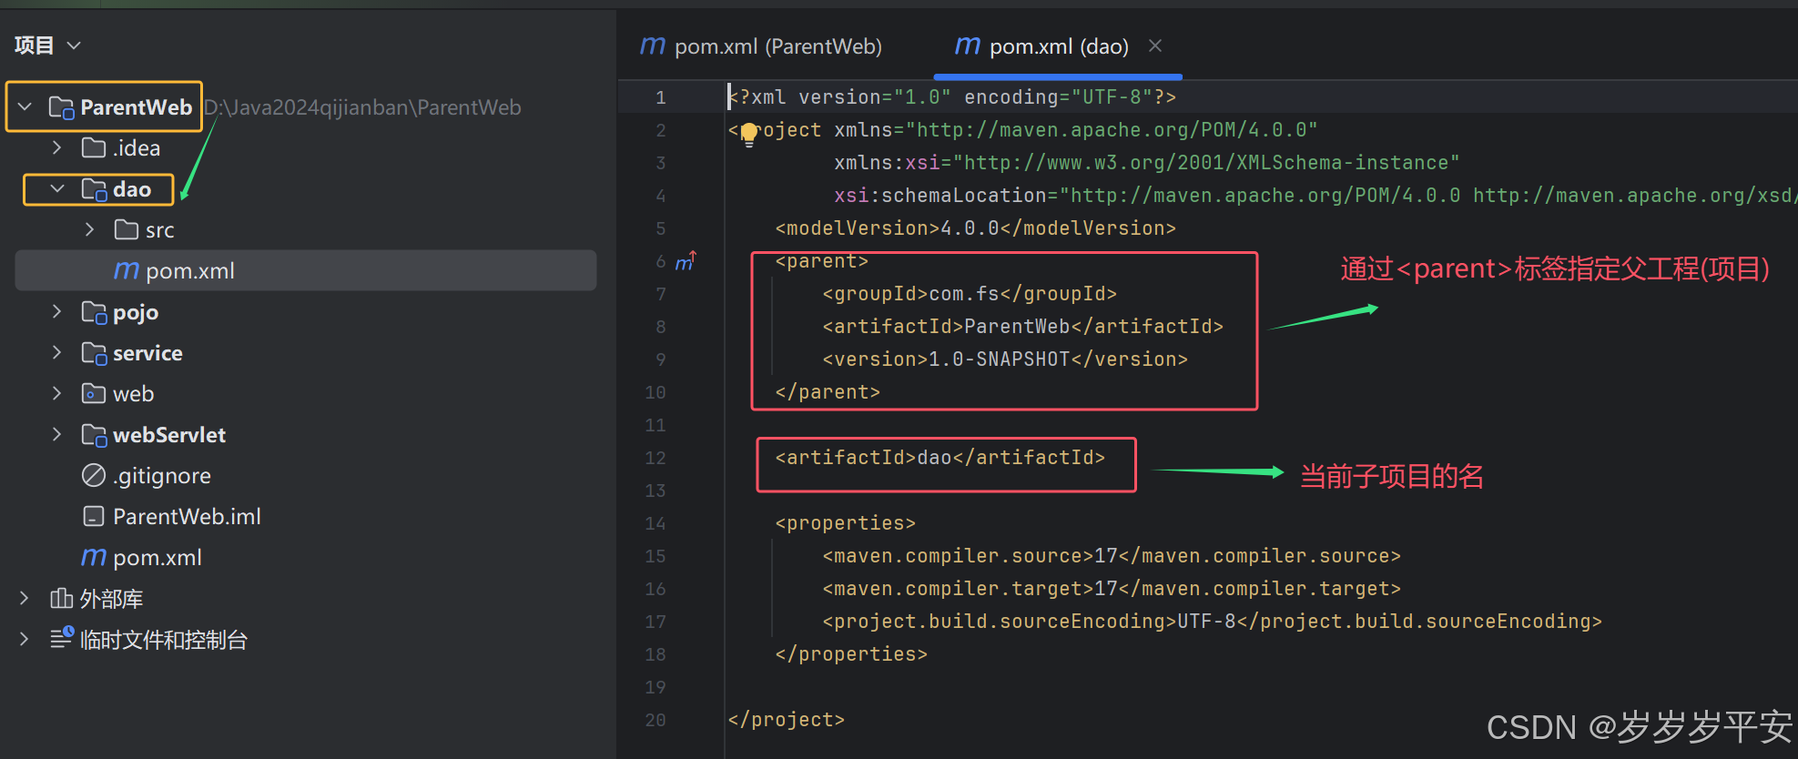Image resolution: width=1798 pixels, height=759 pixels.
Task: Select the ParentWeb.iml file
Action: click(x=187, y=517)
